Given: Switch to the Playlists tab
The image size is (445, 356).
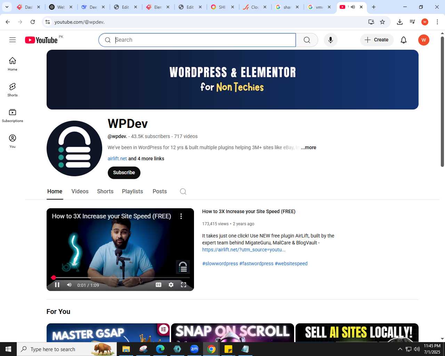Looking at the screenshot, I should tap(132, 192).
